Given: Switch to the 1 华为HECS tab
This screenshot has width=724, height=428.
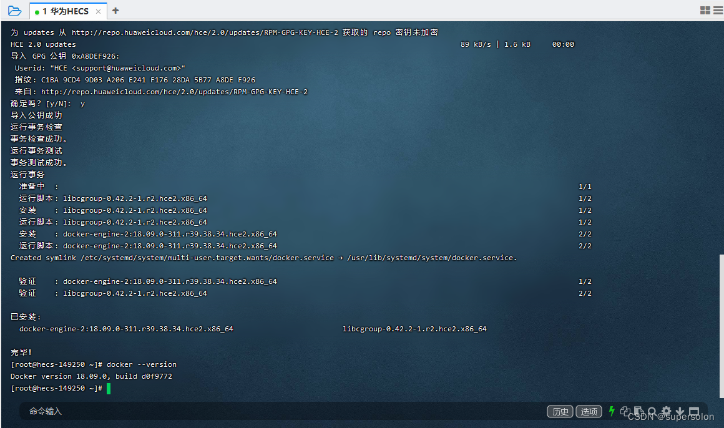Looking at the screenshot, I should coord(66,11).
